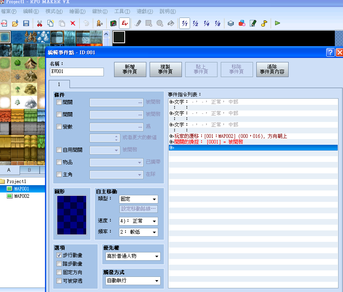Viewport: 343px width, 292px height.
Task: Open the 檔案 menu
Action: tap(9, 11)
